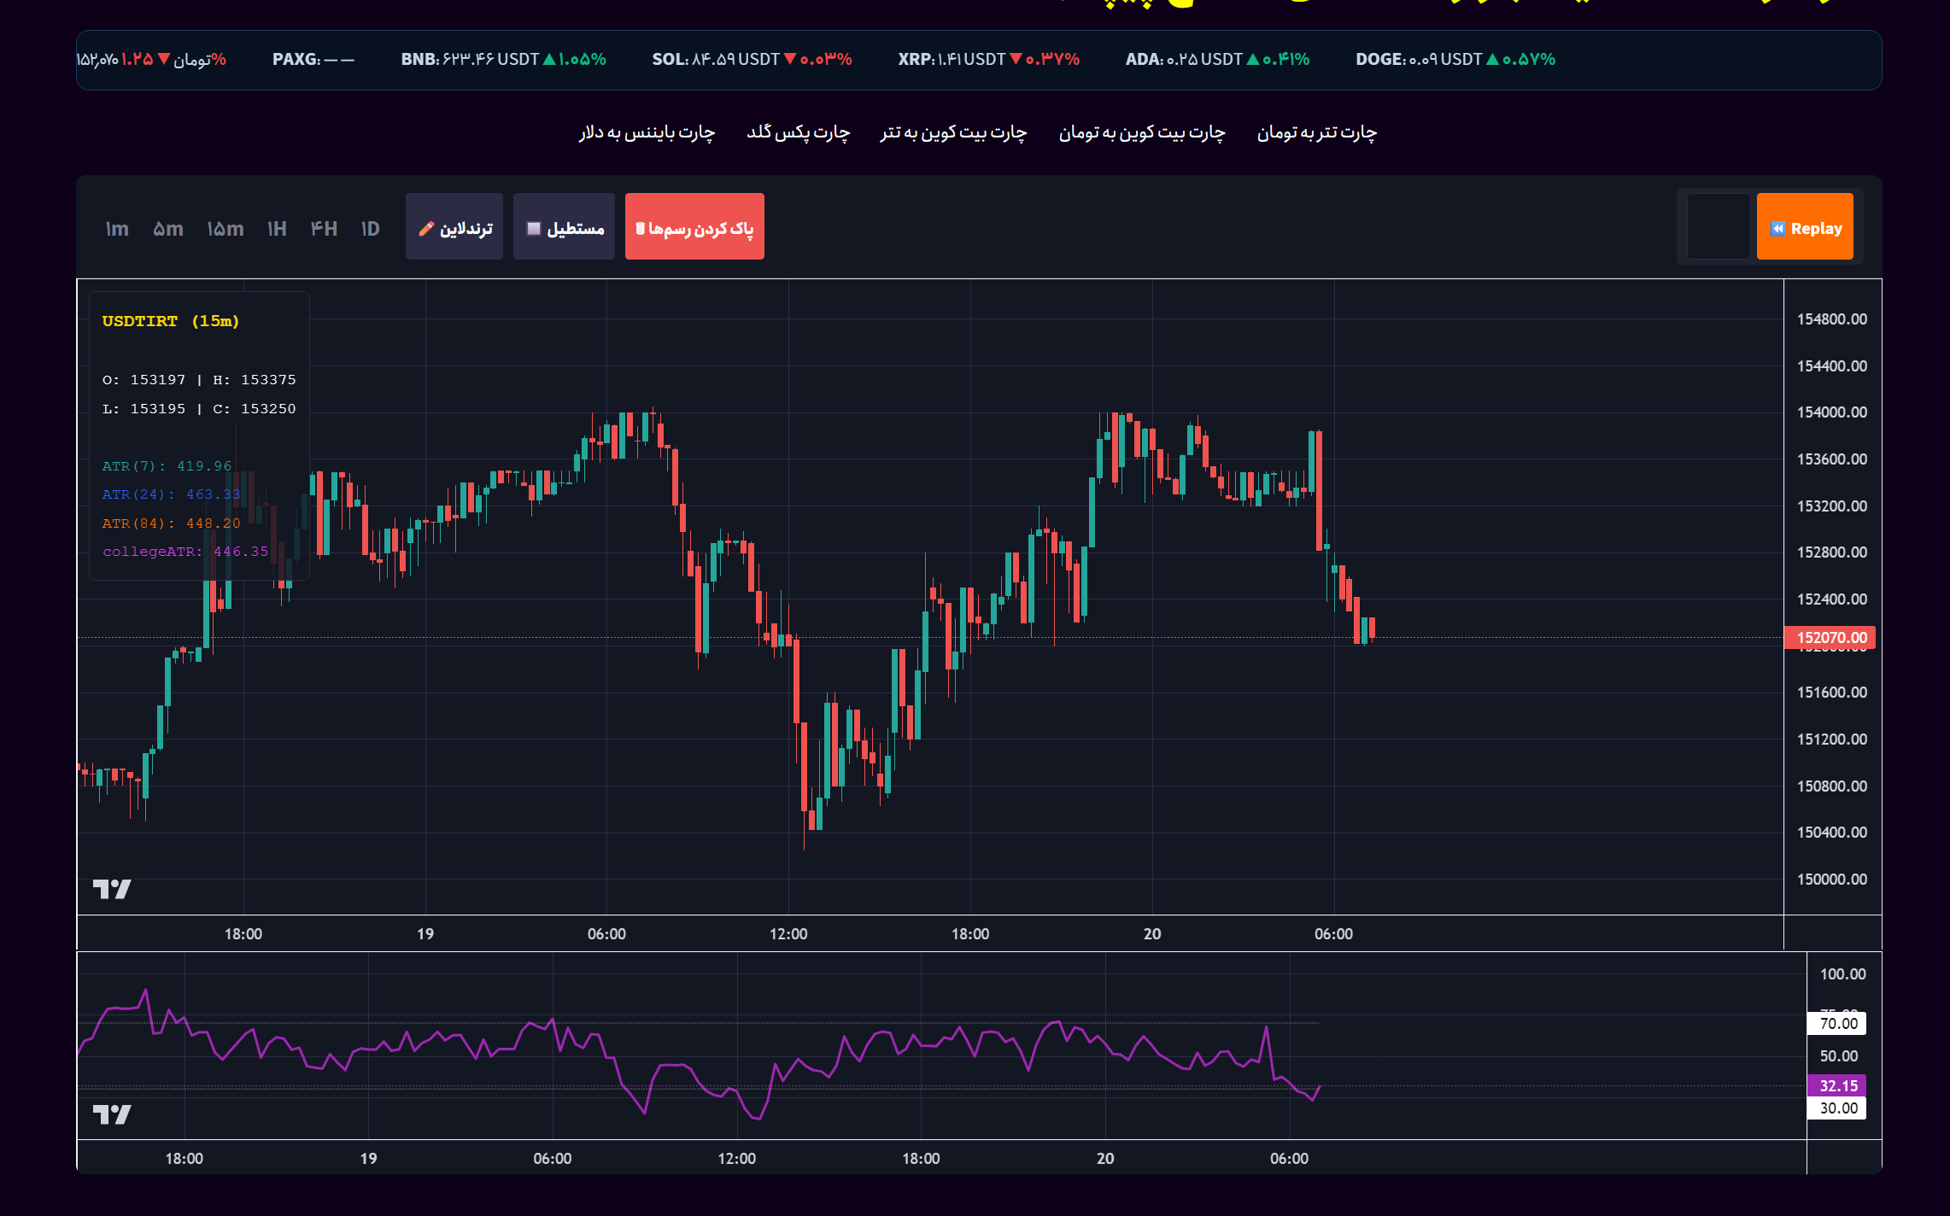The image size is (1950, 1216).
Task: Click the 100.00 RSI axis label
Action: coord(1842,974)
